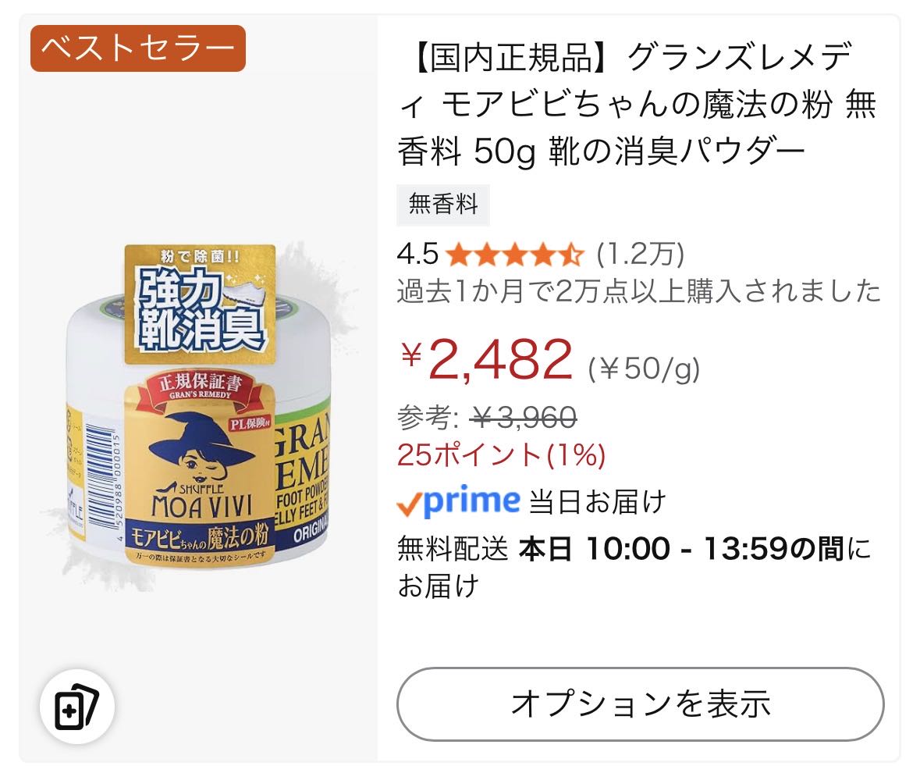Click the 過去1か月で2万点以上購入されました text
This screenshot has height=766, width=920.
(x=638, y=291)
